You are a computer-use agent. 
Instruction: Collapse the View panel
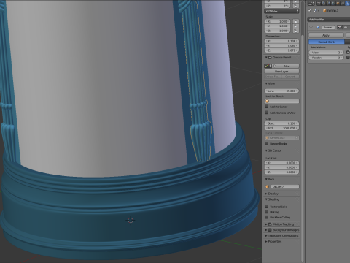(x=267, y=83)
